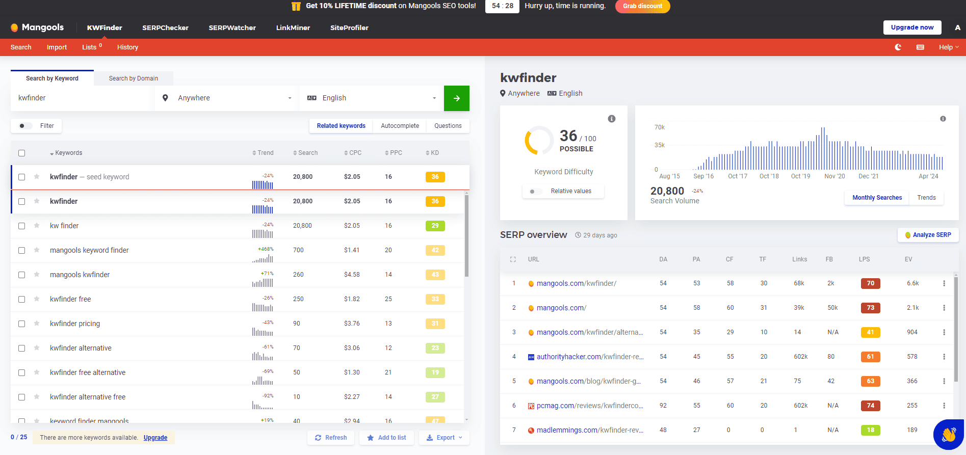The width and height of the screenshot is (966, 455).
Task: Select checkbox for kw finder
Action: pyautogui.click(x=21, y=226)
